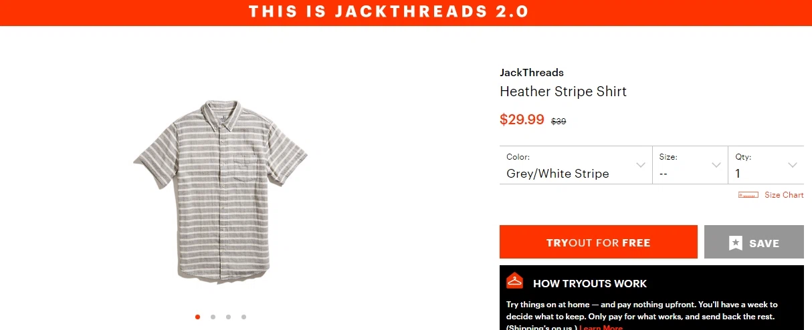Screen dimensions: 812x330
Task: Click the star bookmark icon on Save
Action: point(736,243)
